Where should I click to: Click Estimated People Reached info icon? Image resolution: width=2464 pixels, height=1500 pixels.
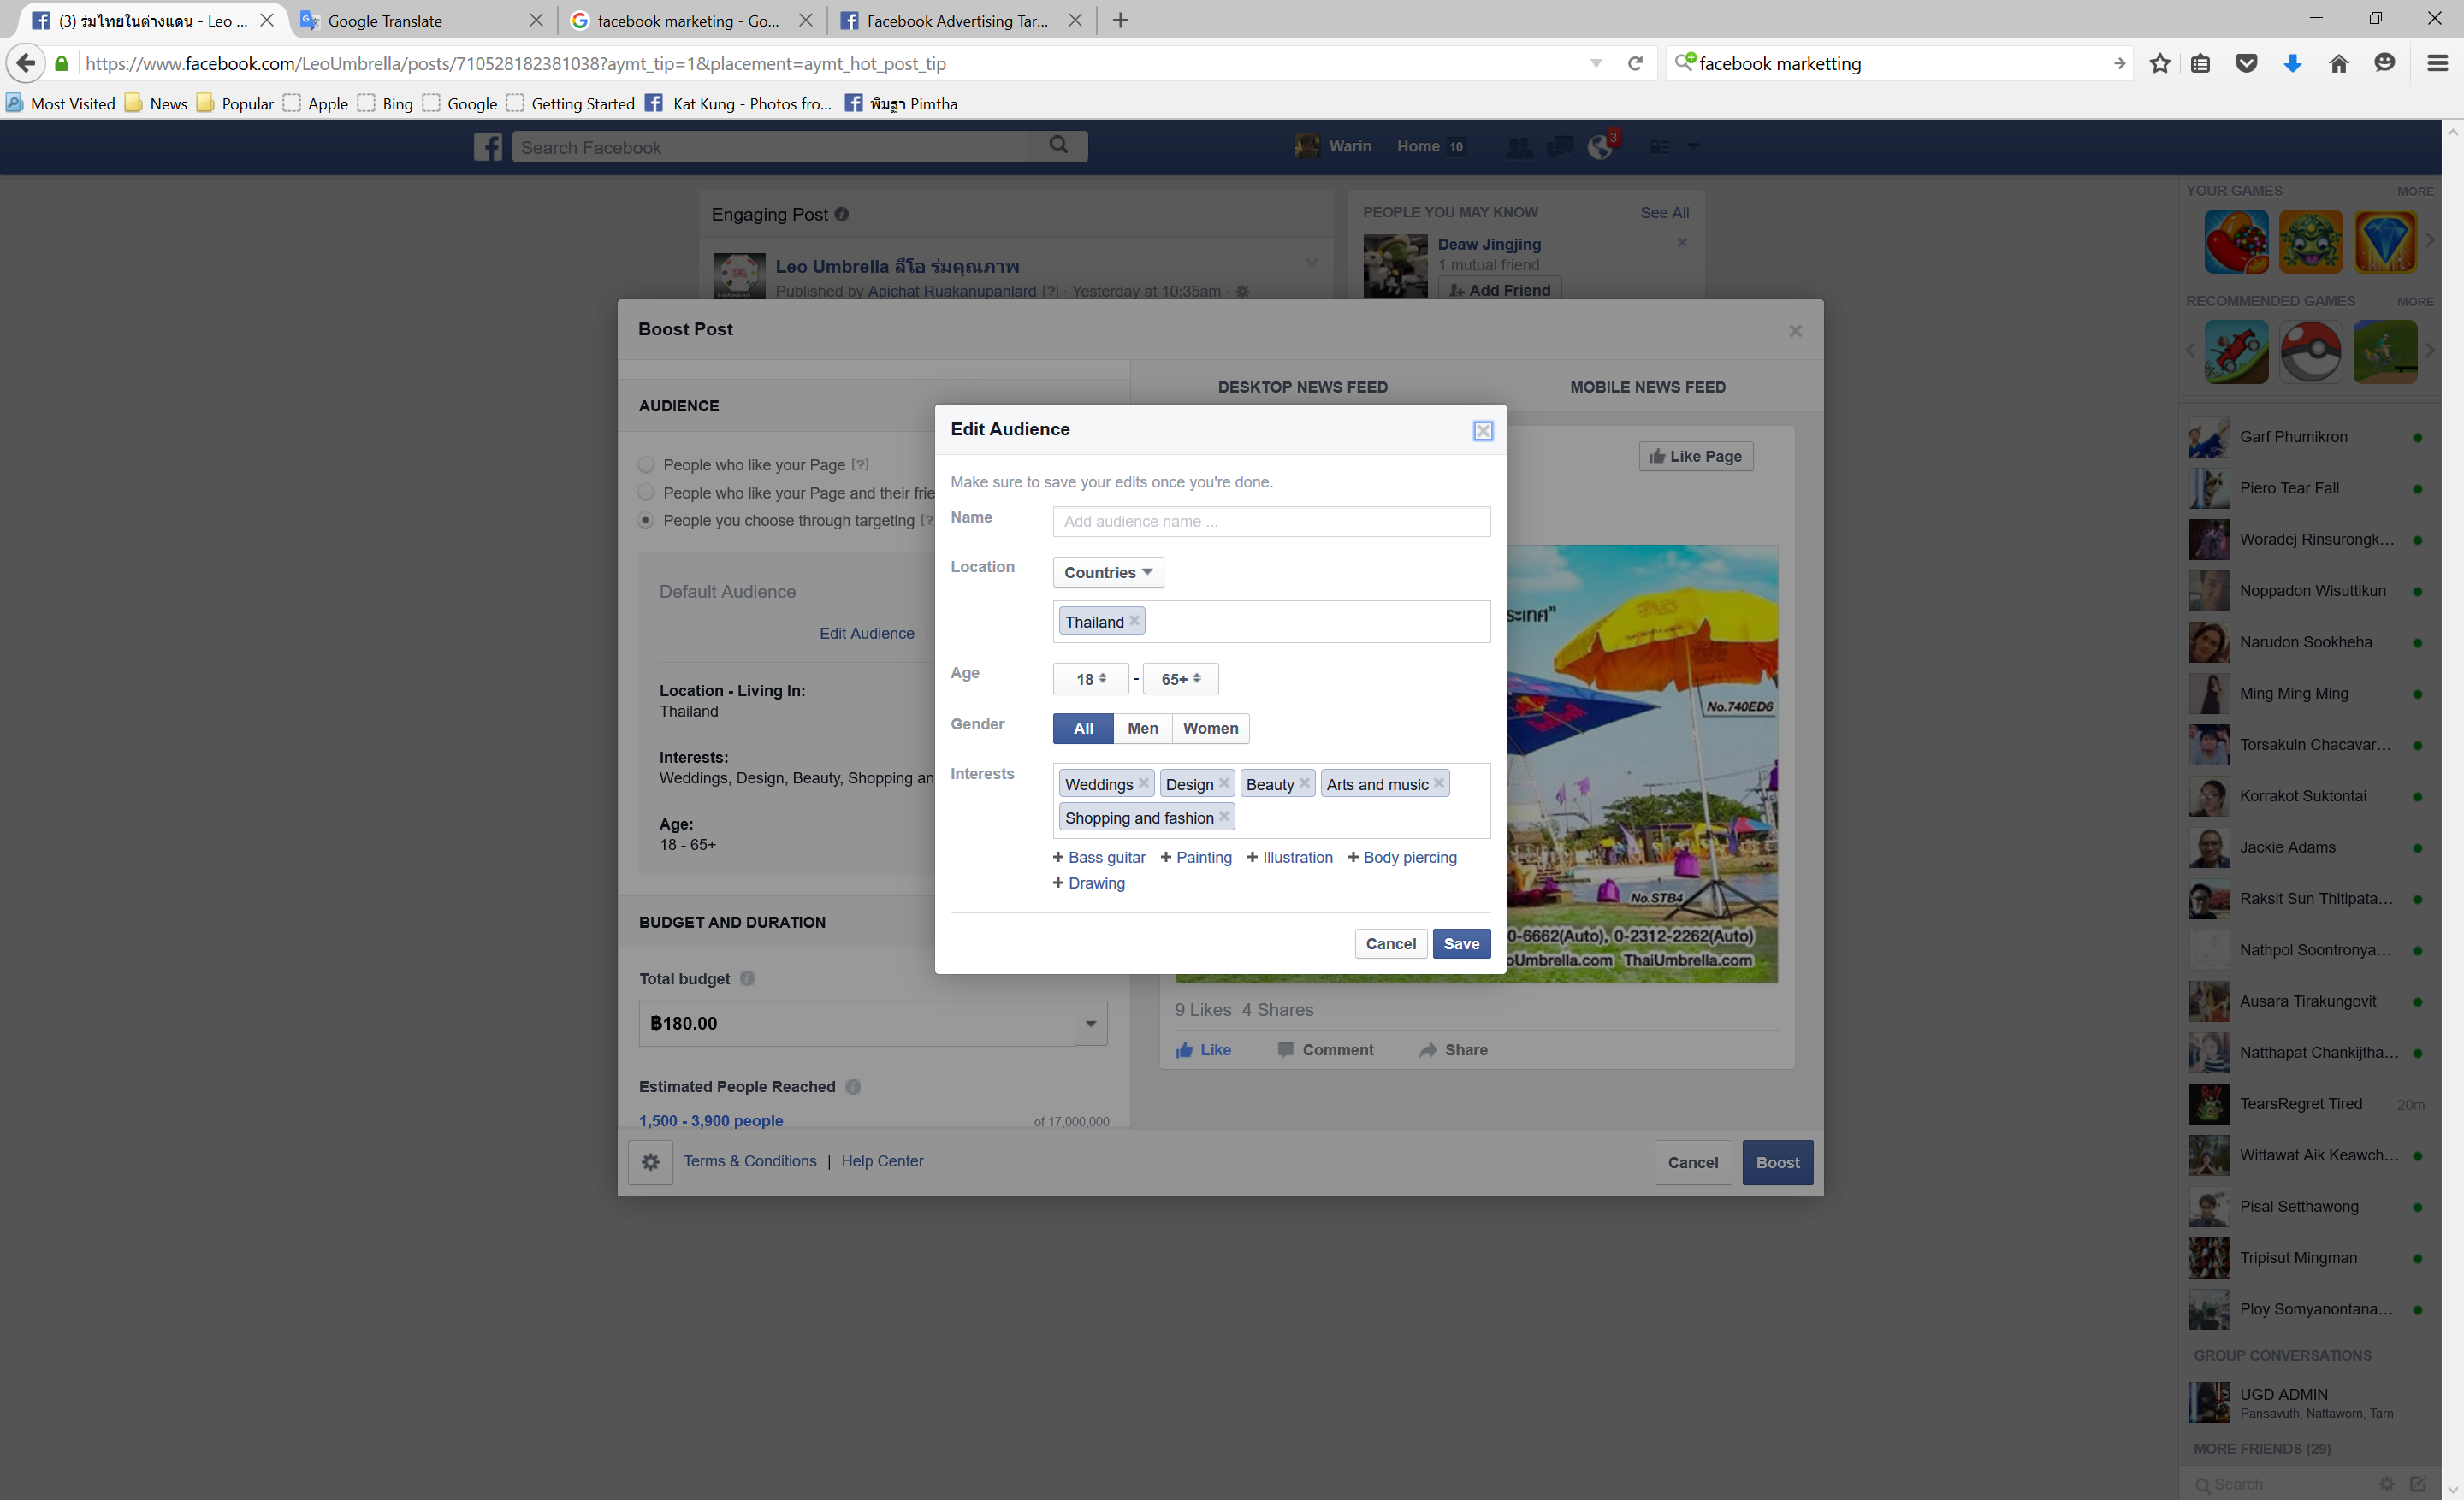pos(852,1086)
